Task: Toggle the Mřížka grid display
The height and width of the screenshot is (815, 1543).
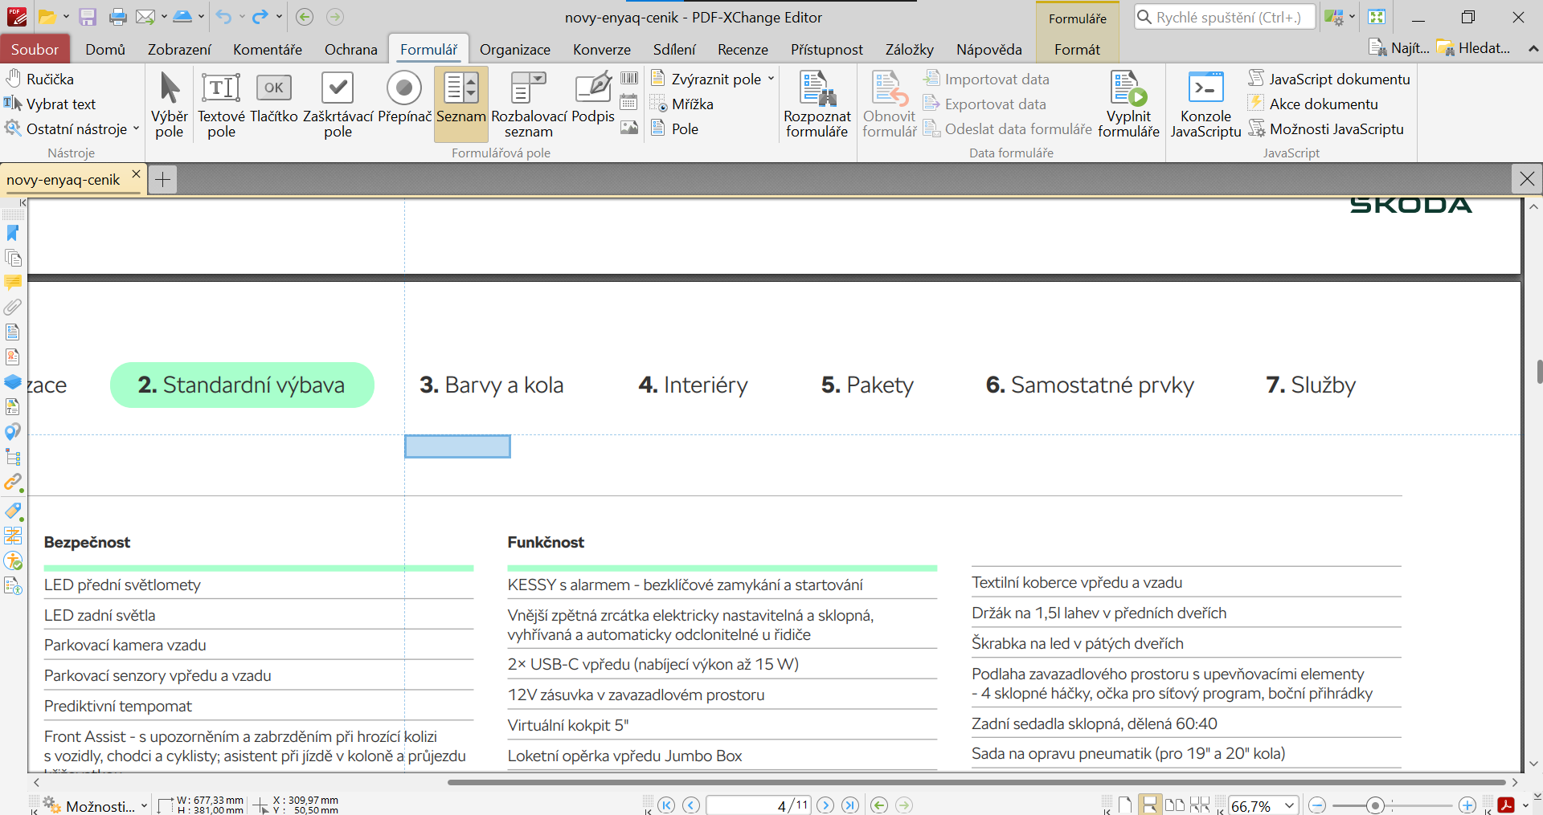Action: coord(682,104)
